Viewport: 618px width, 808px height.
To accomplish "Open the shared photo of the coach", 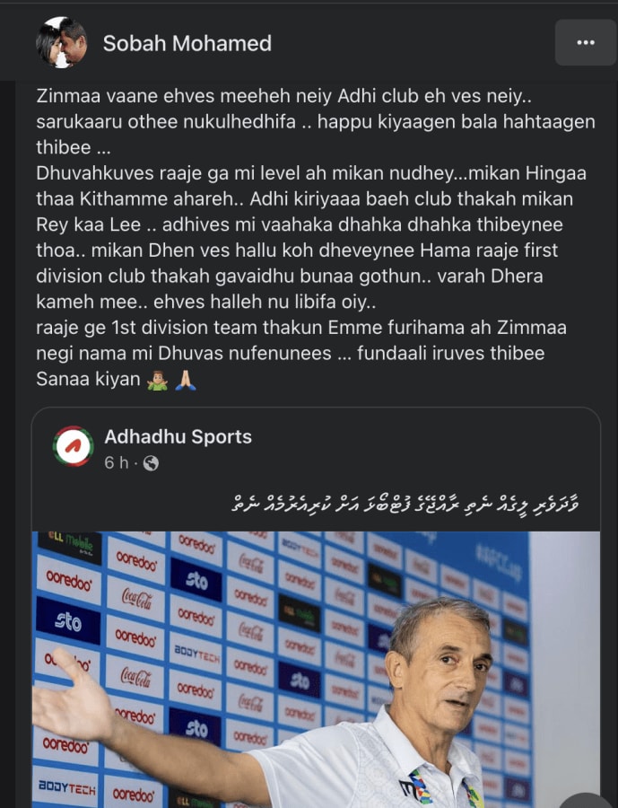I will click(x=316, y=670).
